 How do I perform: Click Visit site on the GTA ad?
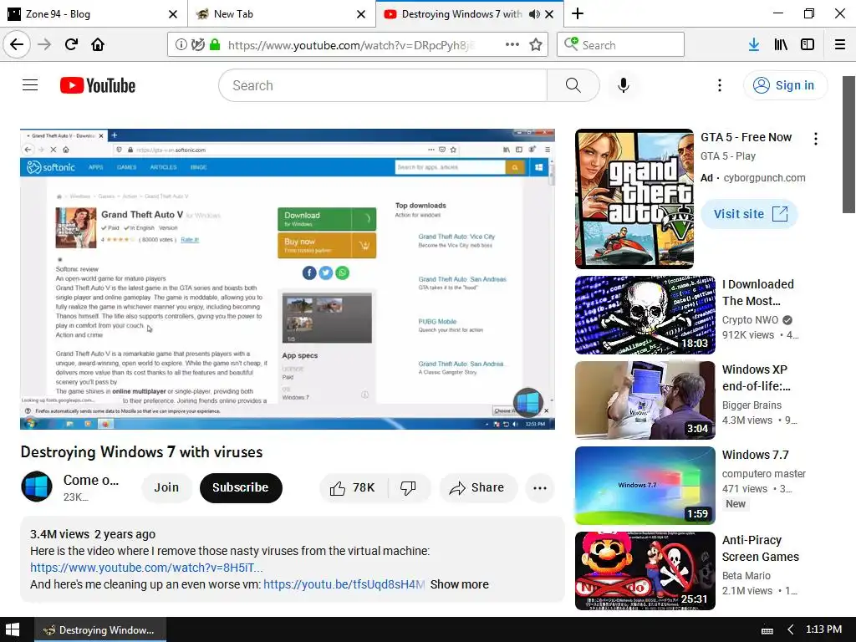tap(750, 213)
